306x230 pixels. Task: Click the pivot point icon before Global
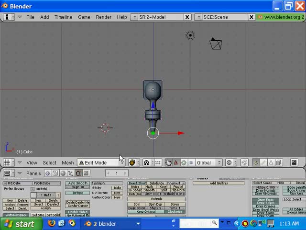147,162
